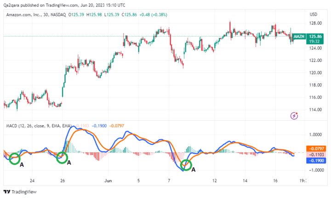The image size is (331, 198).
Task: Click the 118.00 price axis label
Action: (x=315, y=85)
